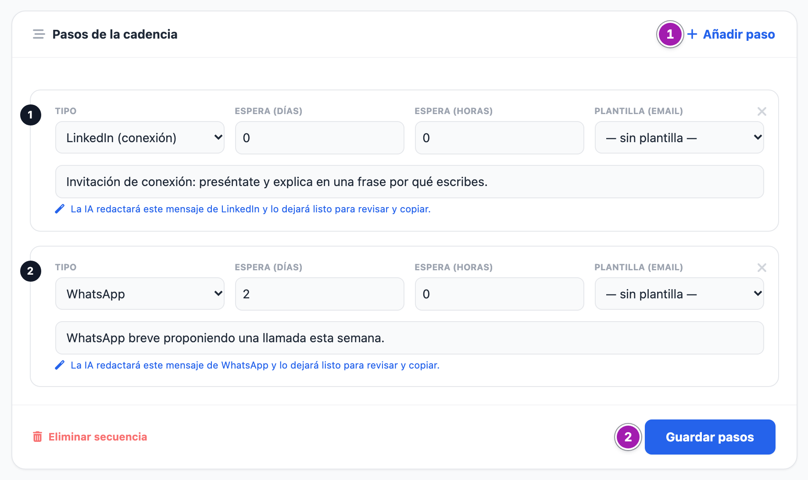Edit the WhatsApp breve proponiendo instruction field
Screen dimensions: 808x480
pos(410,338)
